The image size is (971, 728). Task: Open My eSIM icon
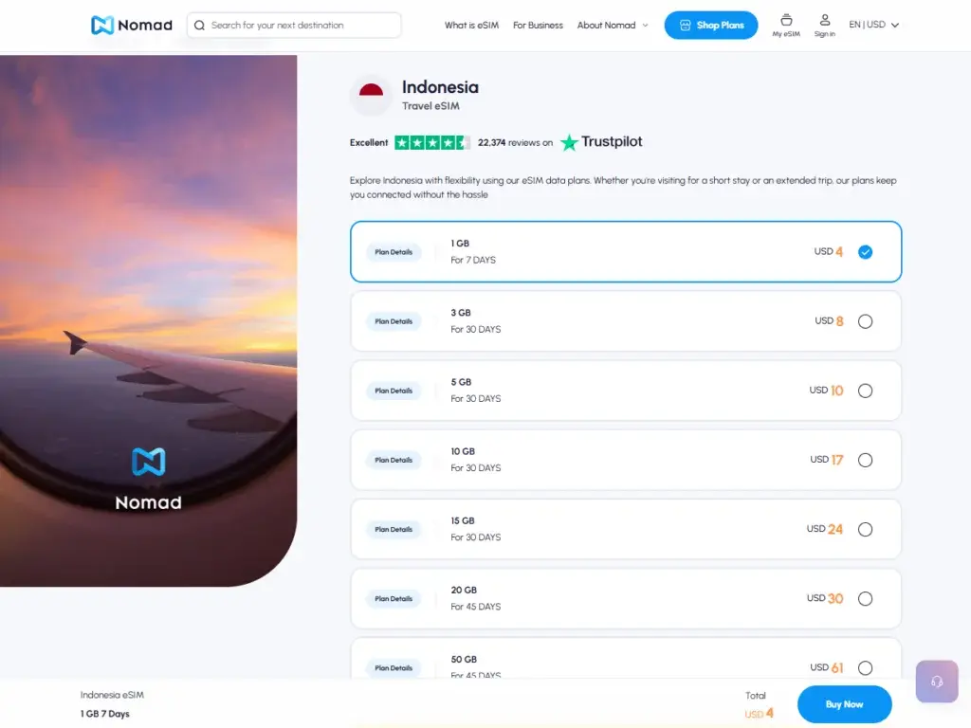click(x=785, y=20)
